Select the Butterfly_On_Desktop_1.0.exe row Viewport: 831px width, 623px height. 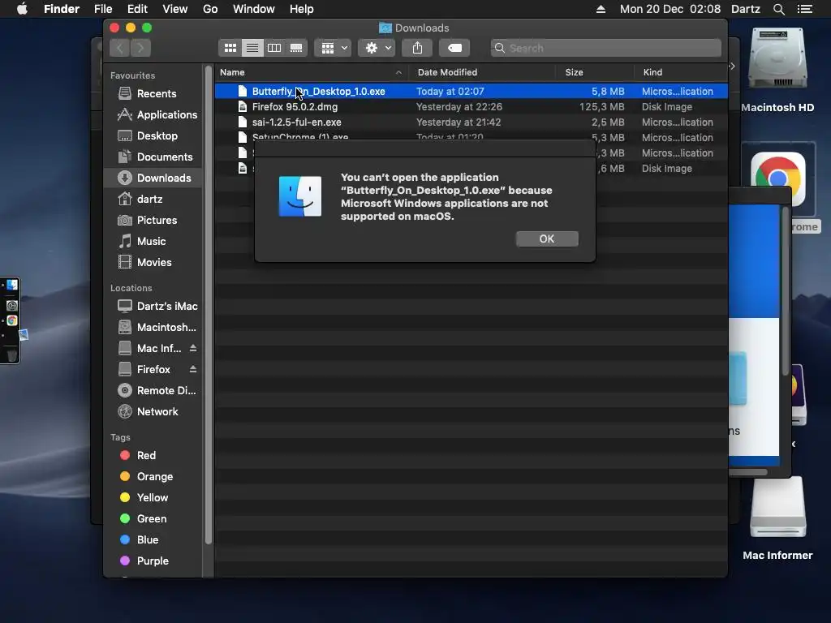(471, 92)
